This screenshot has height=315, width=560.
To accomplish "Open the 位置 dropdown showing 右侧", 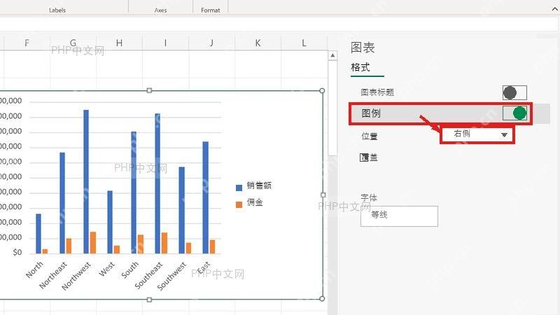I will pyautogui.click(x=477, y=134).
